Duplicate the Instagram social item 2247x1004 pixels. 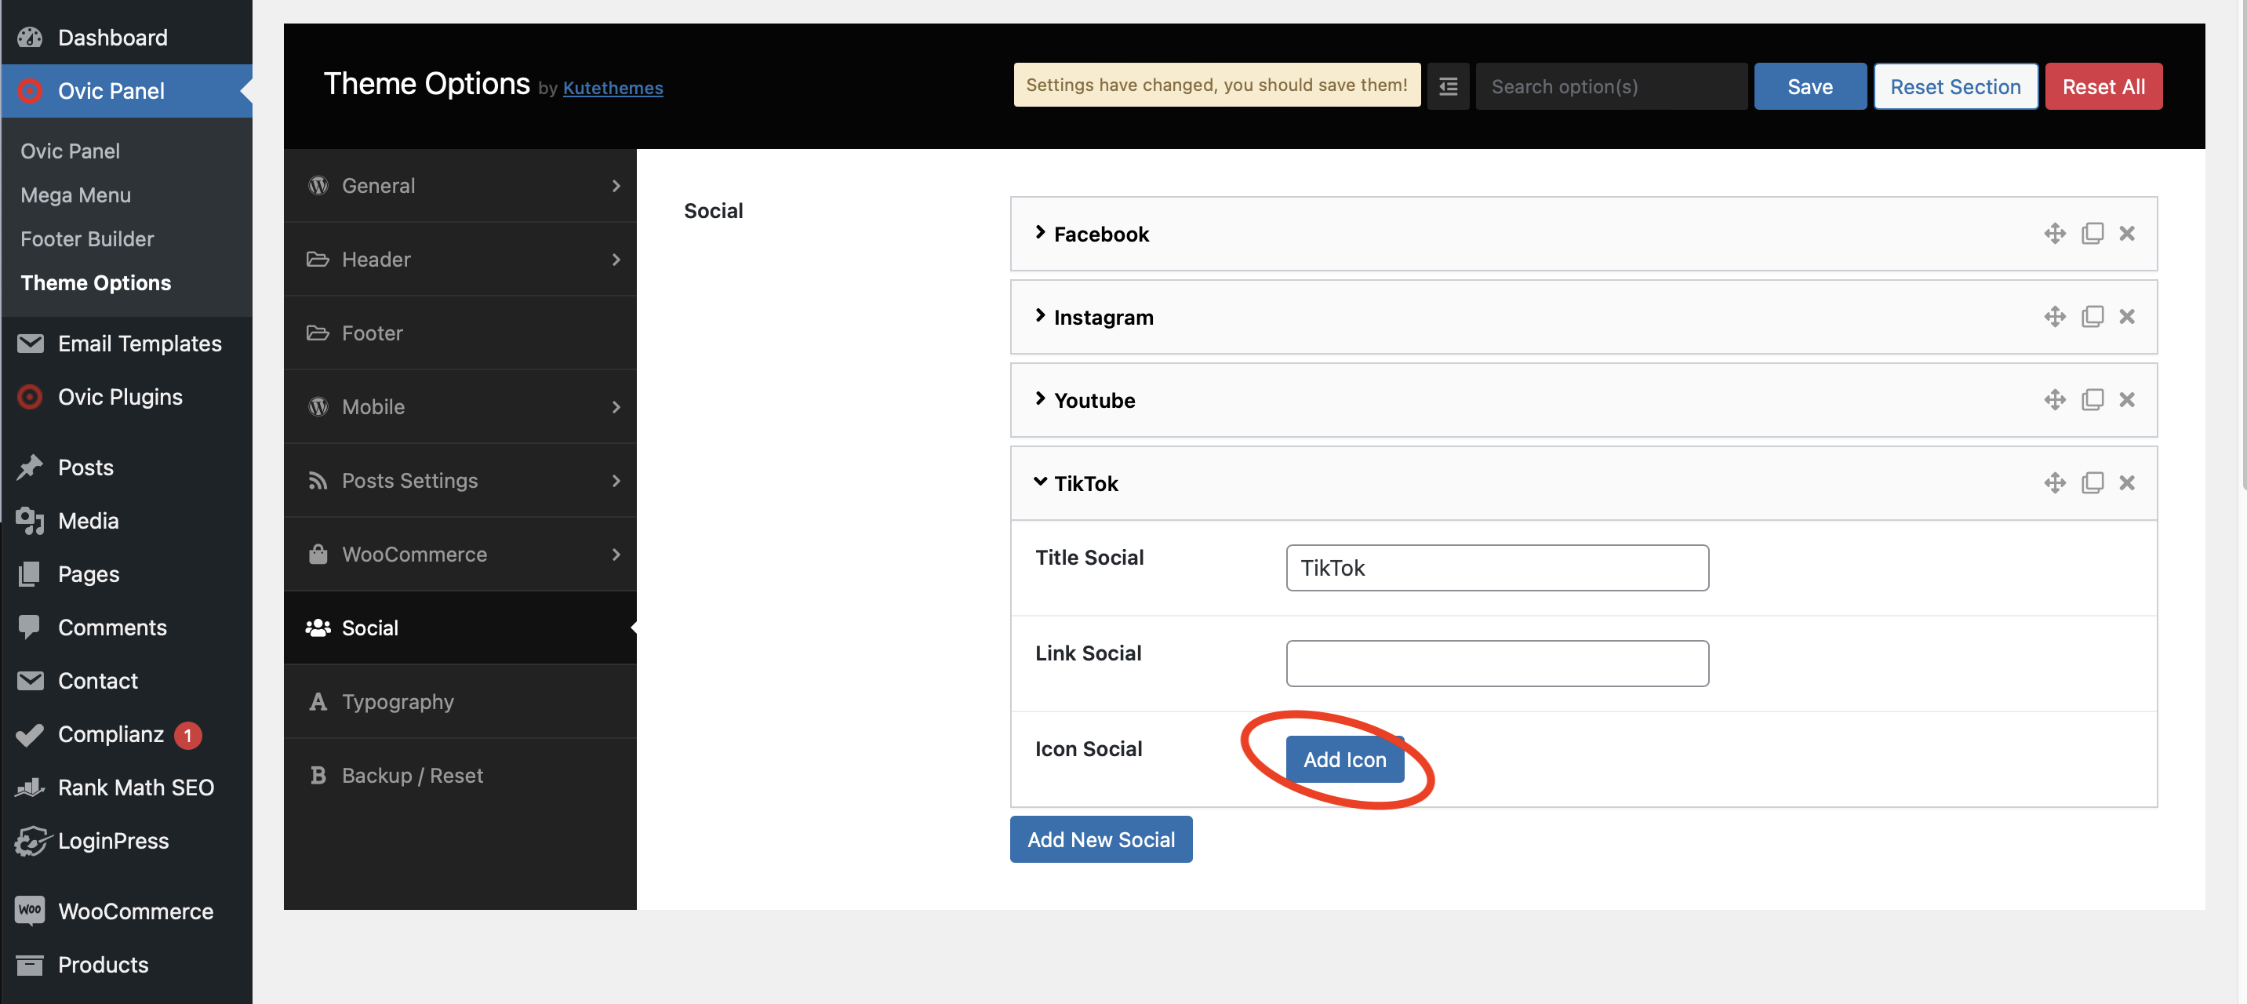pyautogui.click(x=2092, y=316)
